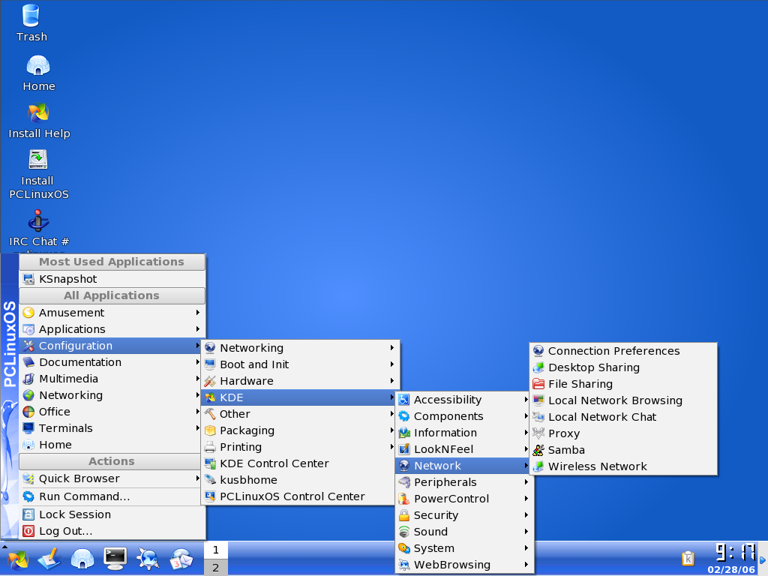This screenshot has height=576, width=768.
Task: Open Proxy settings in the Network submenu
Action: click(623, 434)
